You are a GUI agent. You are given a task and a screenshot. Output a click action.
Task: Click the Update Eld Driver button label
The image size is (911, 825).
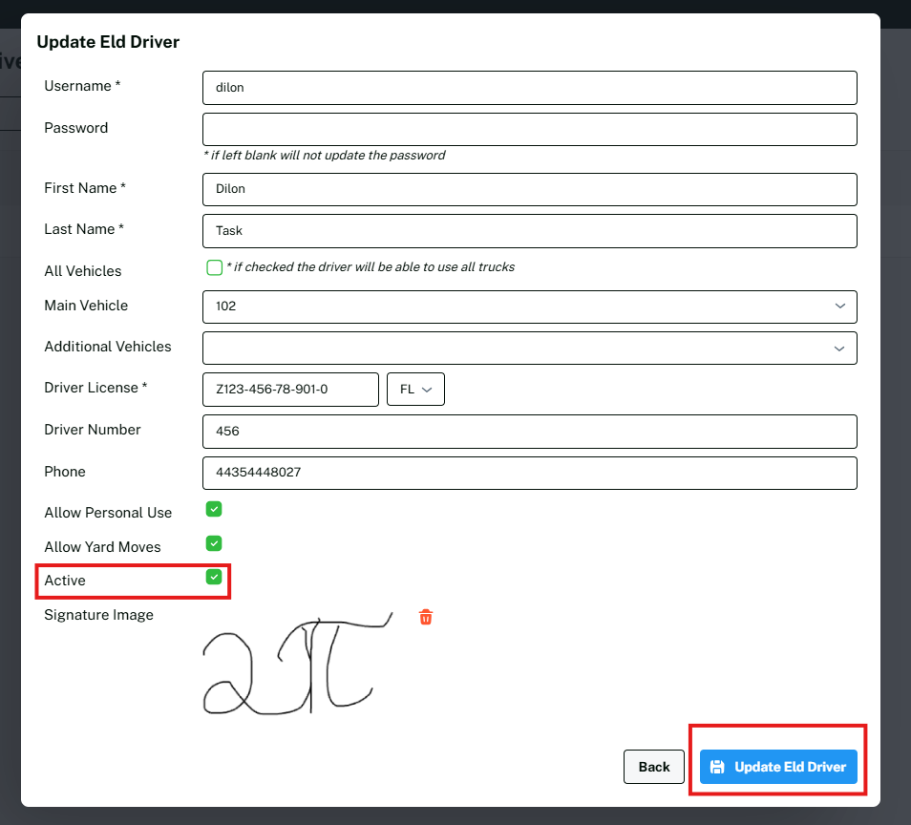790,767
